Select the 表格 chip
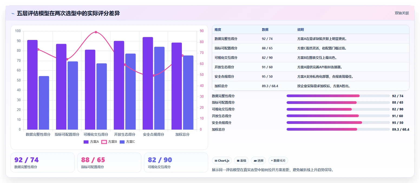 (x=241, y=161)
